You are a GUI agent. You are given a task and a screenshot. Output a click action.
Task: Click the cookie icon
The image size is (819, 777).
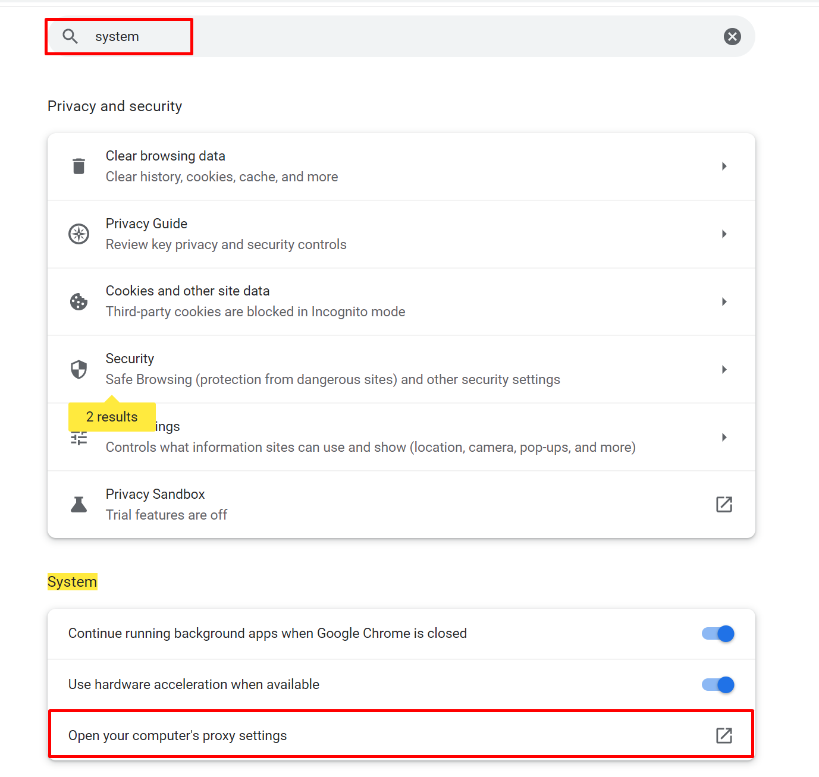[79, 302]
